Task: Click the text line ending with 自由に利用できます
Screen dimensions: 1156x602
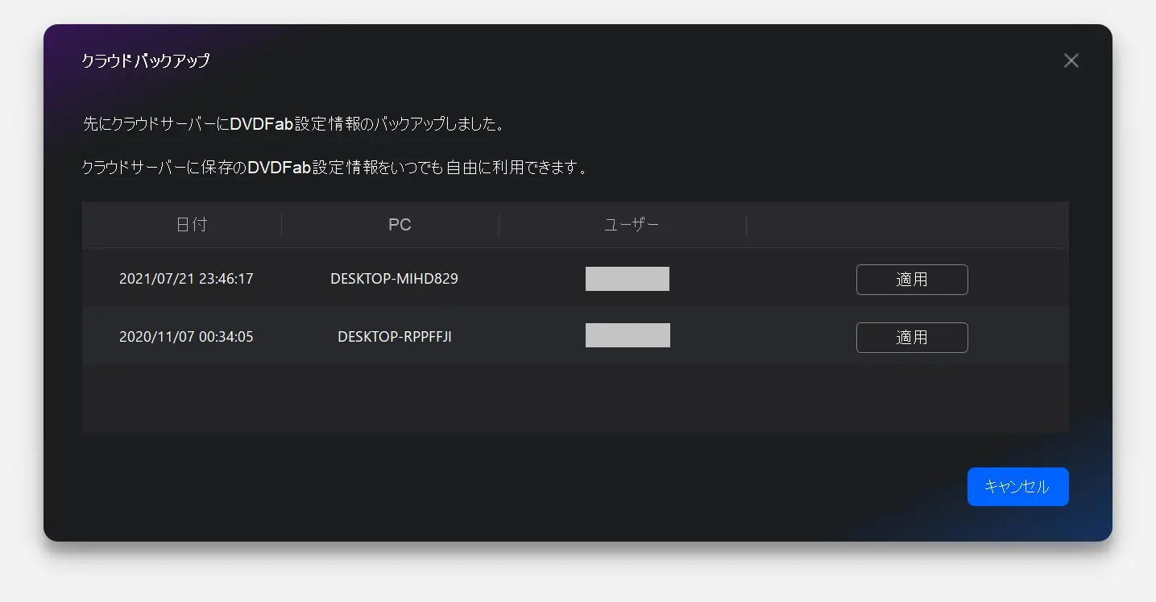Action: pyautogui.click(x=335, y=168)
